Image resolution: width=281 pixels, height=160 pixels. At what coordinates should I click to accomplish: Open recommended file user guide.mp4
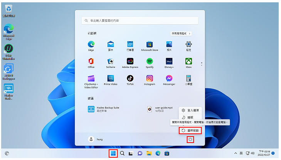tap(160, 109)
